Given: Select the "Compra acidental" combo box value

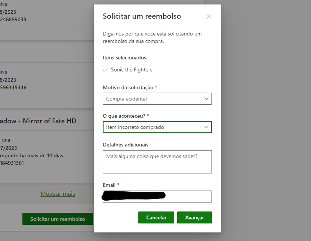Looking at the screenshot, I should (157, 99).
